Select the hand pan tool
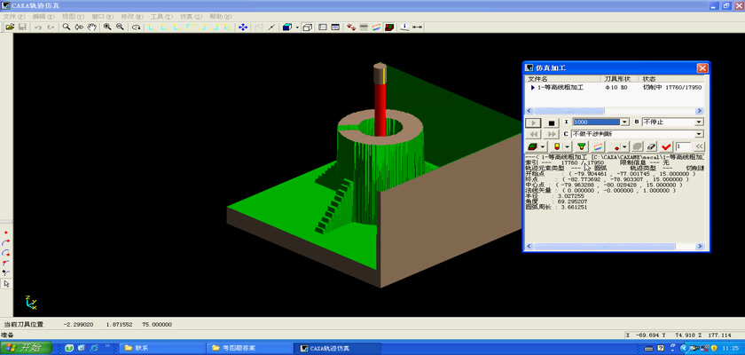The height and width of the screenshot is (355, 745). pos(91,28)
